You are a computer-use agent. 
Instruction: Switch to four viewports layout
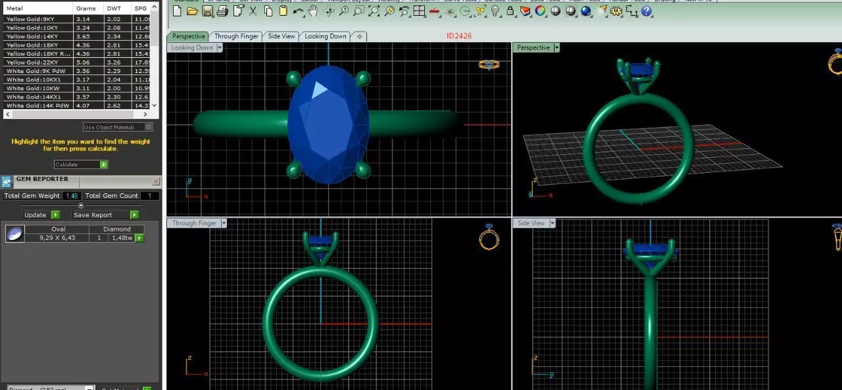click(419, 11)
